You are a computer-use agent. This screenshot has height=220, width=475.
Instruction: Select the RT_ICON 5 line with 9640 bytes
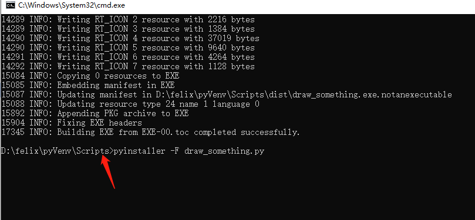pos(128,48)
